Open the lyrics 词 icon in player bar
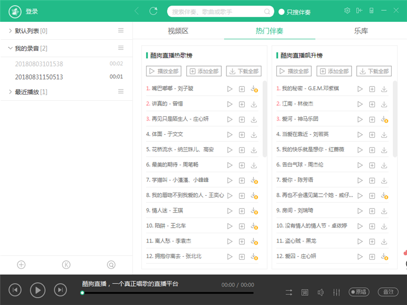 pyautogui.click(x=305, y=292)
